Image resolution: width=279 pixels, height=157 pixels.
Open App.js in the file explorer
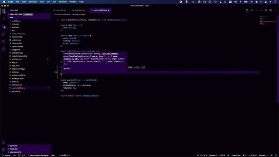(x=29, y=62)
